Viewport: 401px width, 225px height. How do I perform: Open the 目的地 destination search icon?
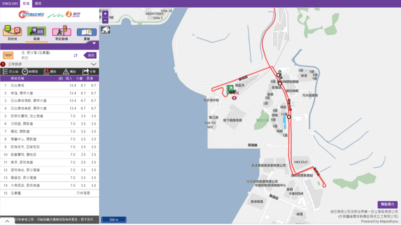point(12,33)
